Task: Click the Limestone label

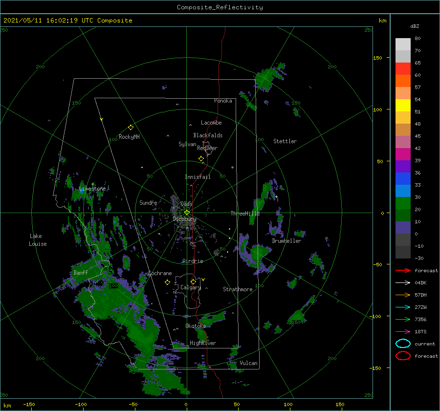Action: [92, 189]
